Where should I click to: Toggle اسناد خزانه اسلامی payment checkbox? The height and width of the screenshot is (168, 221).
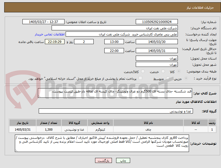click(x=140, y=78)
